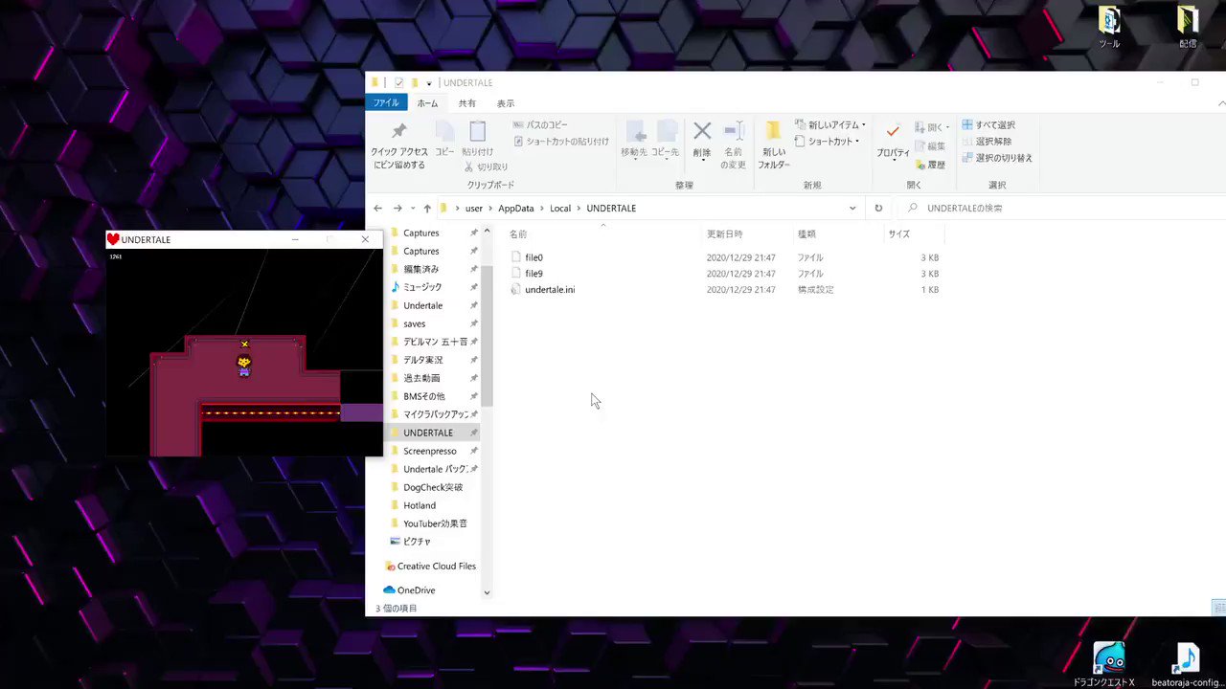Click AppData in the address path

click(516, 209)
